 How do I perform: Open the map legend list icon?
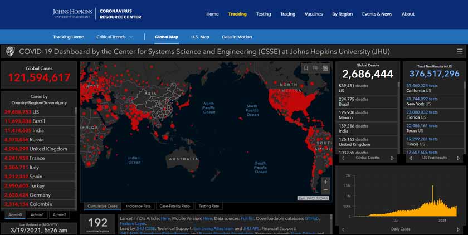(x=315, y=68)
